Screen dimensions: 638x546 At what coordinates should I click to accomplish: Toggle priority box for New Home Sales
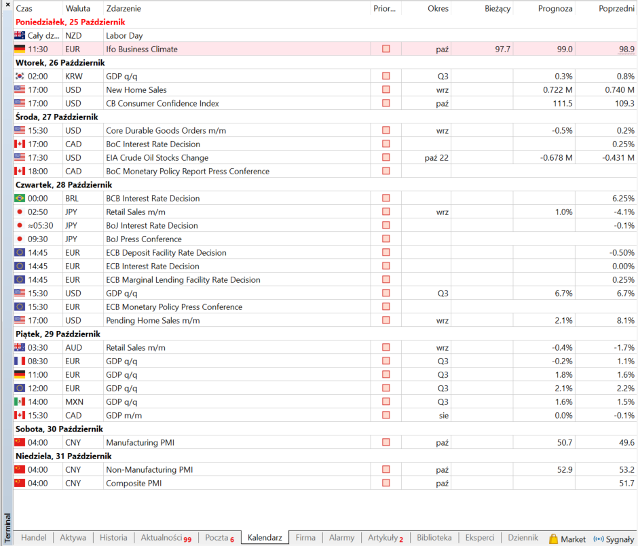(x=386, y=90)
